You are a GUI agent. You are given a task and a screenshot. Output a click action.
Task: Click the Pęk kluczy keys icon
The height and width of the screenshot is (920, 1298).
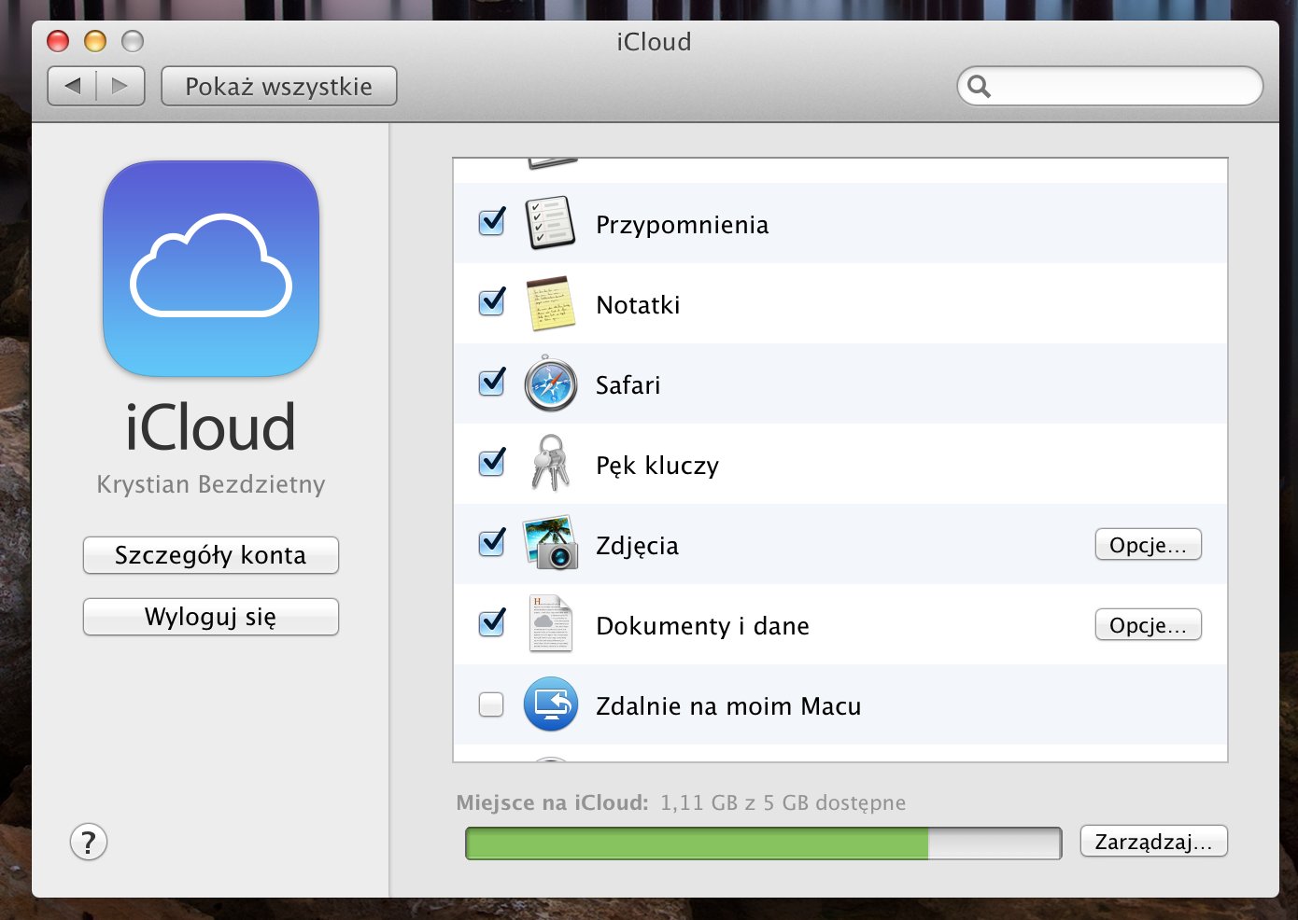pyautogui.click(x=550, y=464)
